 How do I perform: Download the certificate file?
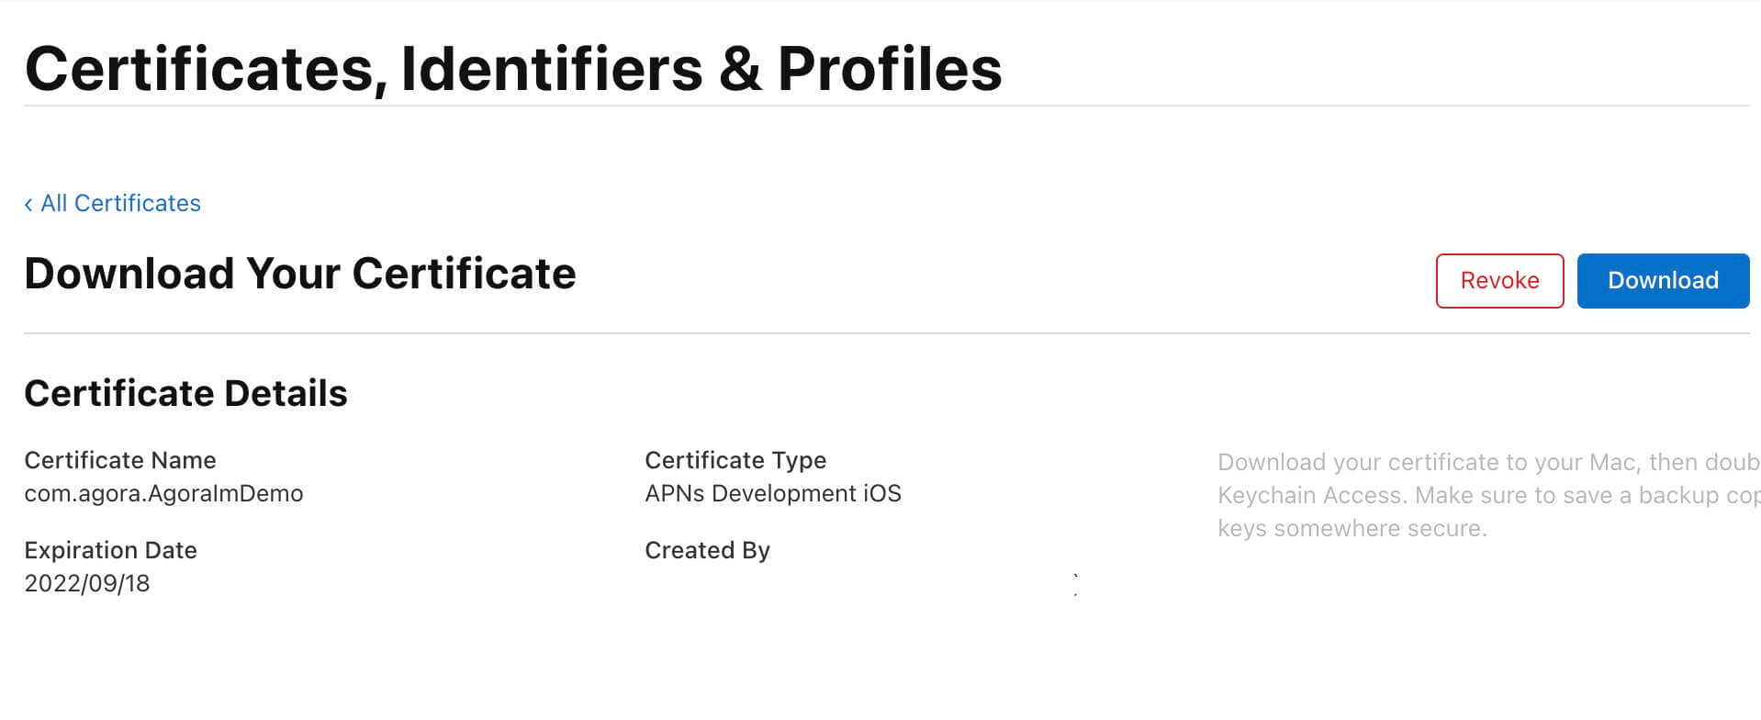(x=1662, y=281)
